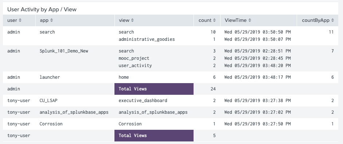Click count value 10 in the search row

click(x=213, y=32)
